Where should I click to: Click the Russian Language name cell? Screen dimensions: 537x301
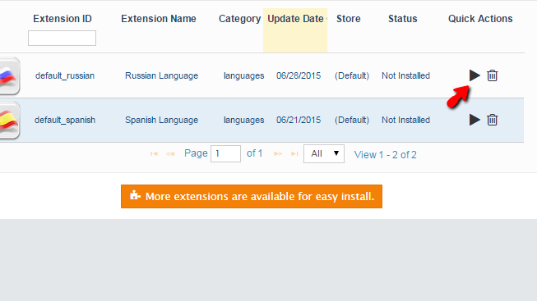pos(161,75)
